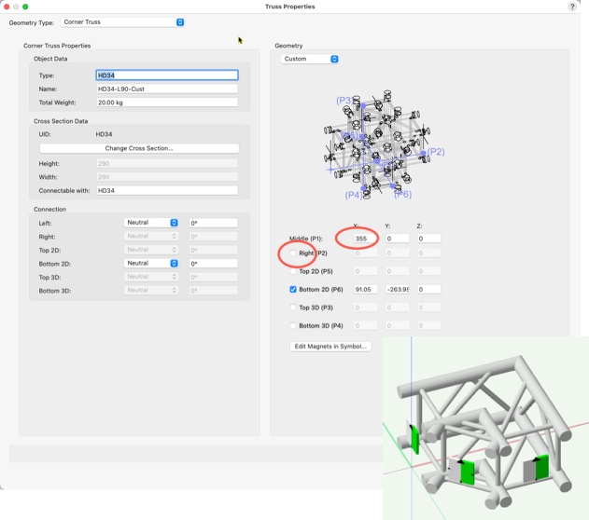Enable the Top 3D (P3) checkbox
Image resolution: width=589 pixels, height=520 pixels.
(x=293, y=308)
